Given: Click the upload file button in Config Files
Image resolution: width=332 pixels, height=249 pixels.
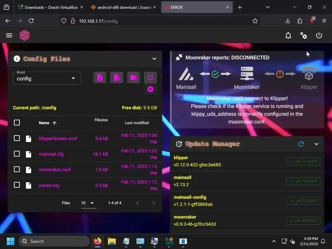Looking at the screenshot, I should 100,77.
